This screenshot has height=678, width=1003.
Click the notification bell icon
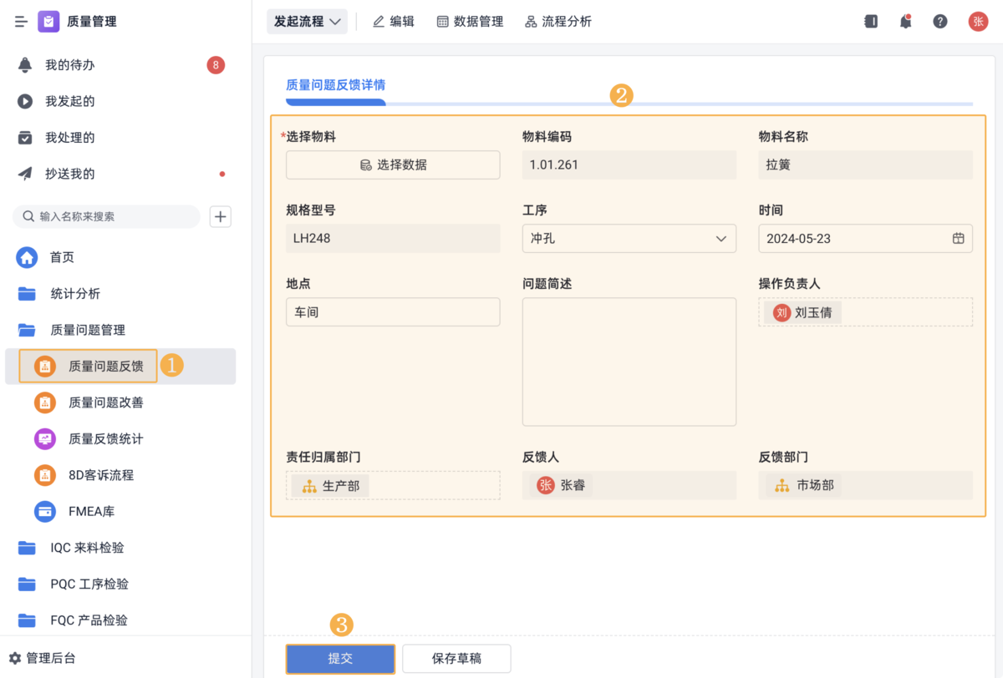[905, 22]
